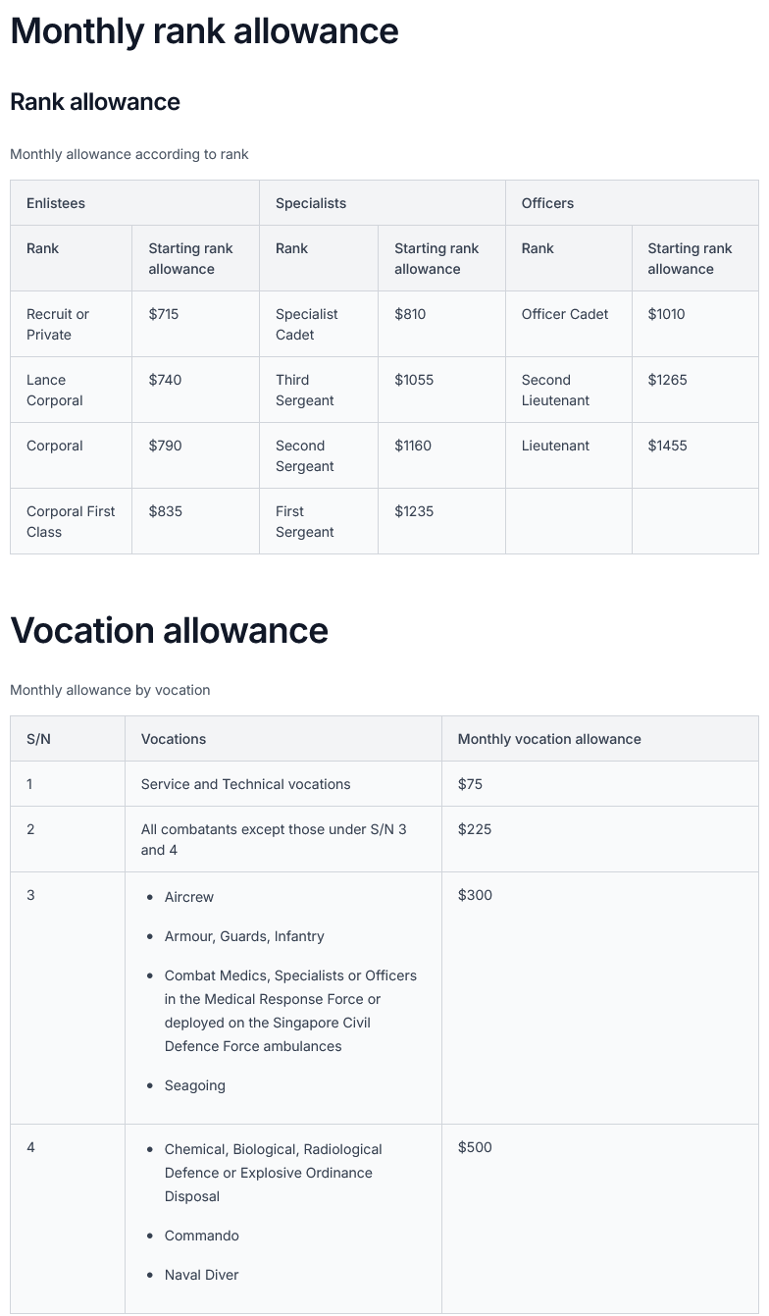Select the Commando bullet item
769x1316 pixels.
pyautogui.click(x=202, y=1236)
